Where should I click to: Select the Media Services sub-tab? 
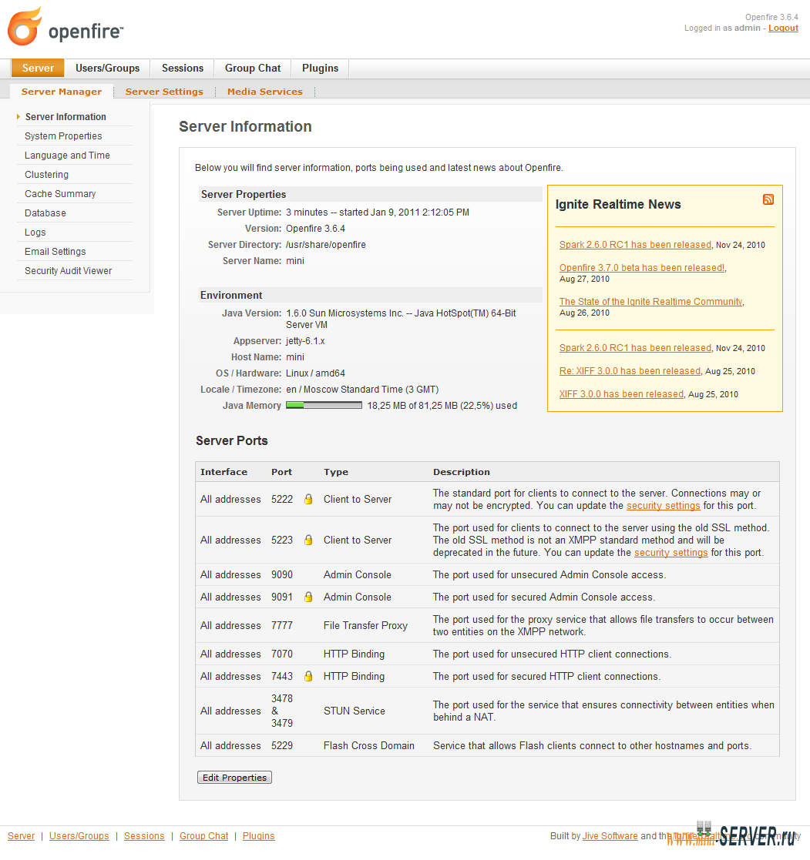coord(264,92)
